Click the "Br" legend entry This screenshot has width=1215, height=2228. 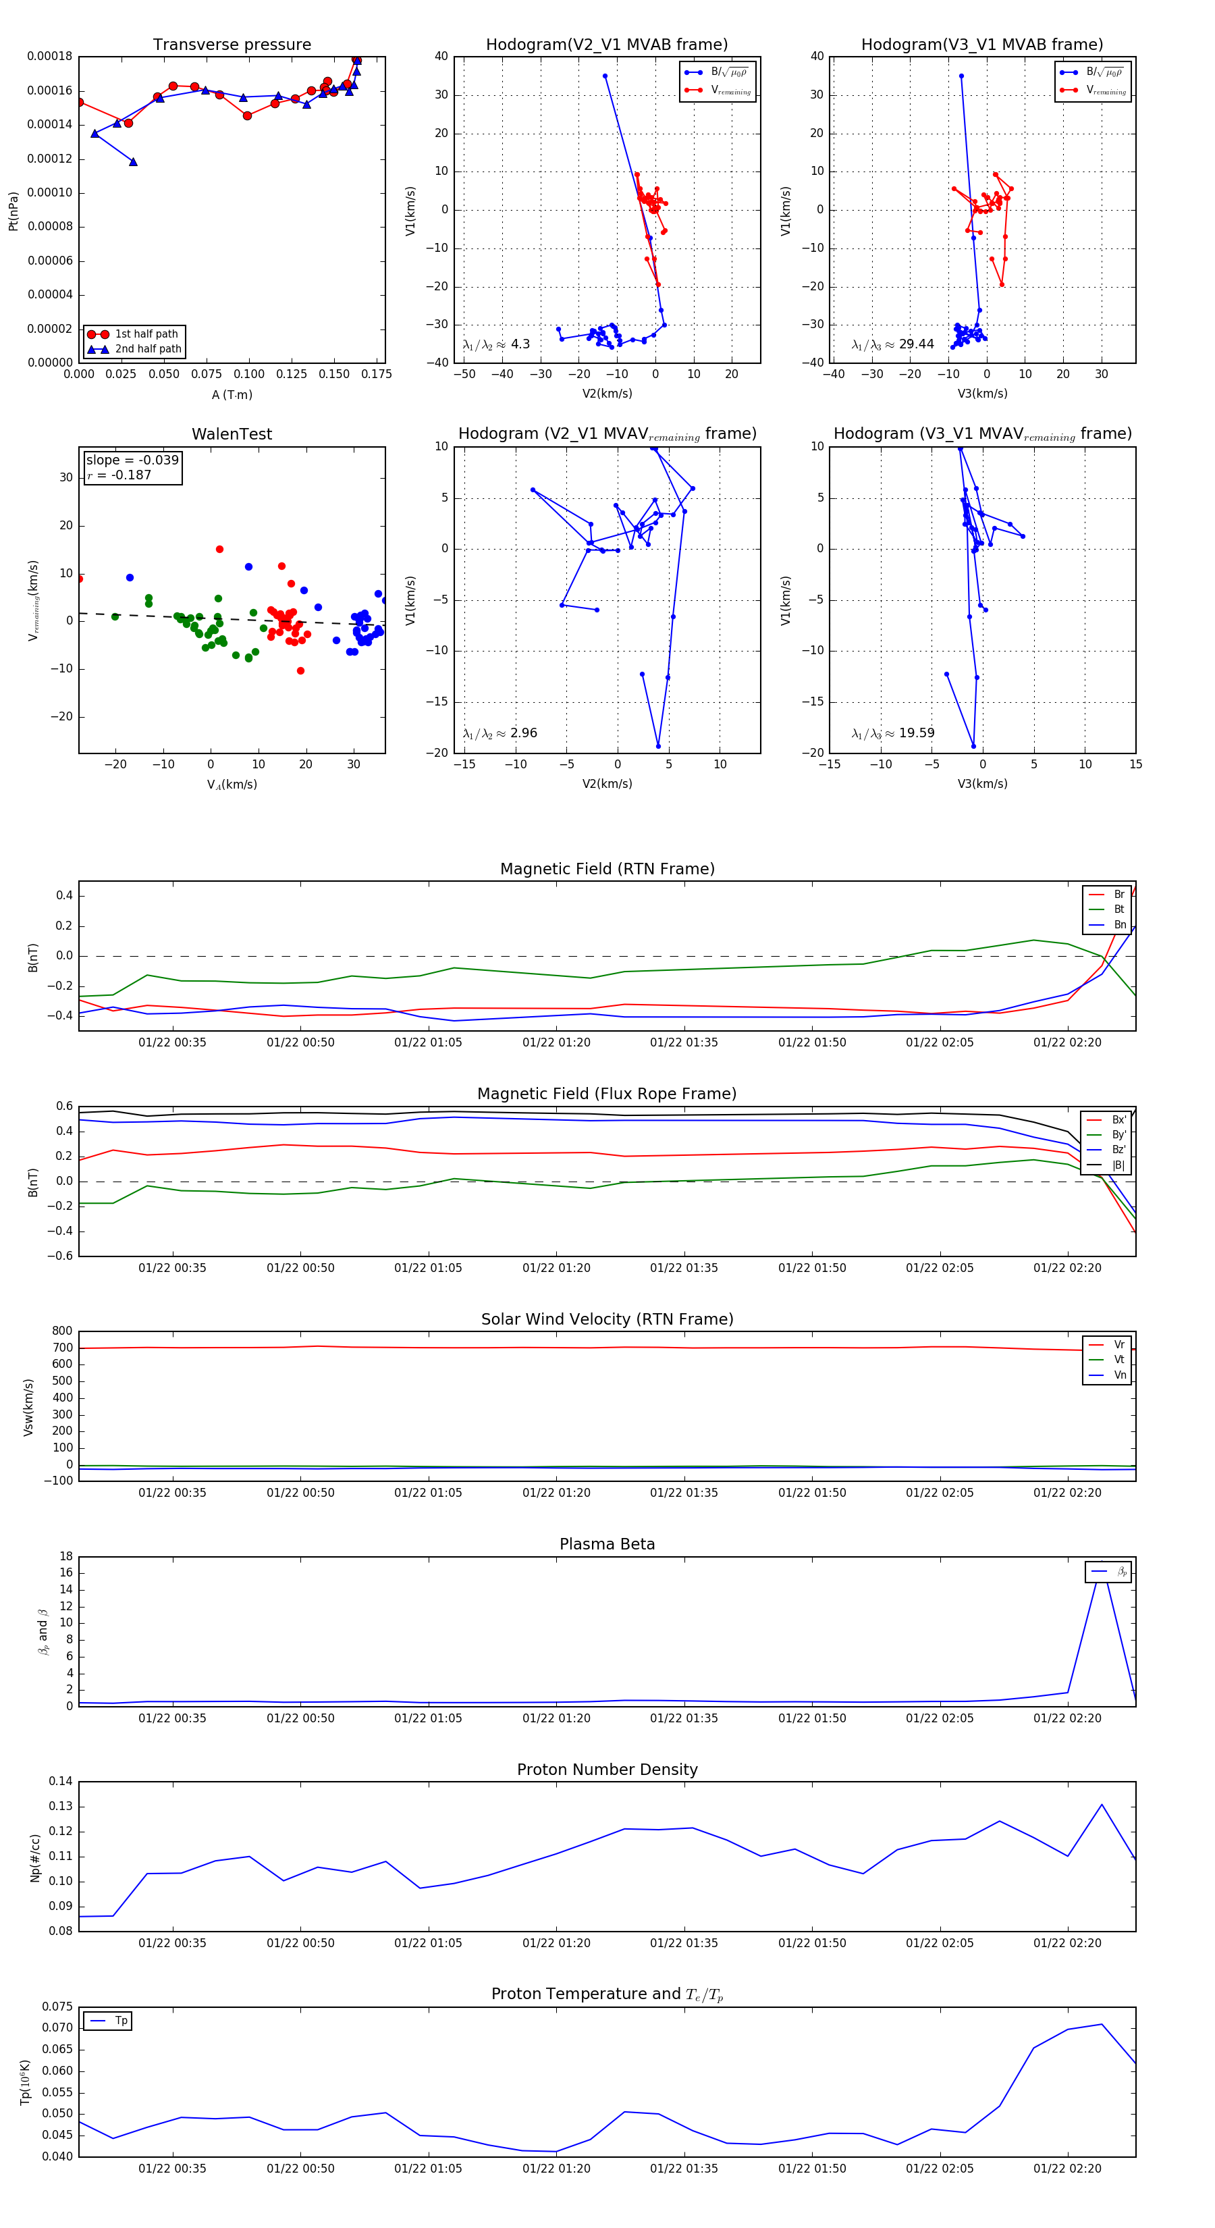click(1107, 895)
